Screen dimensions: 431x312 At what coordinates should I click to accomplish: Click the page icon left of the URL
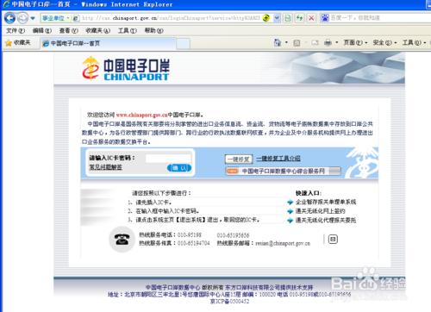point(76,18)
